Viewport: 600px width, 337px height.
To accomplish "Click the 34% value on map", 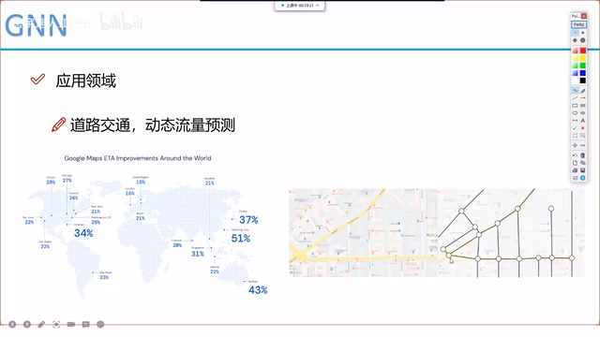I will tap(83, 233).
